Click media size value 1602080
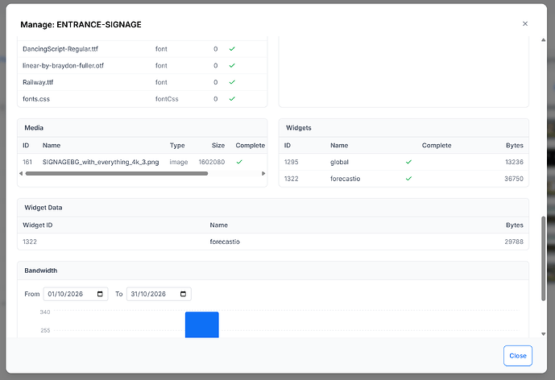The image size is (555, 380). 212,162
